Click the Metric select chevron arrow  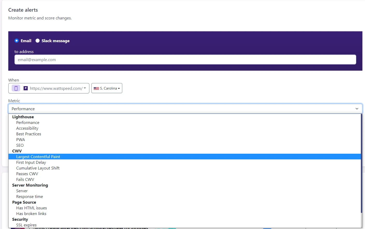tap(357, 109)
